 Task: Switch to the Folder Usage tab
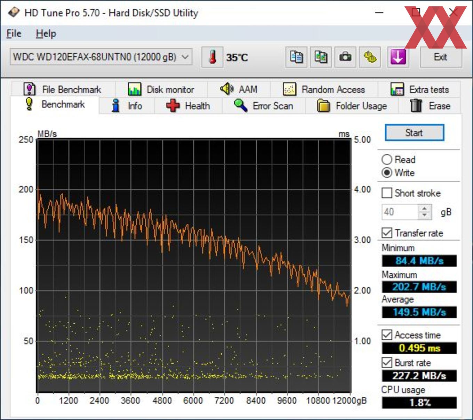pyautogui.click(x=352, y=106)
